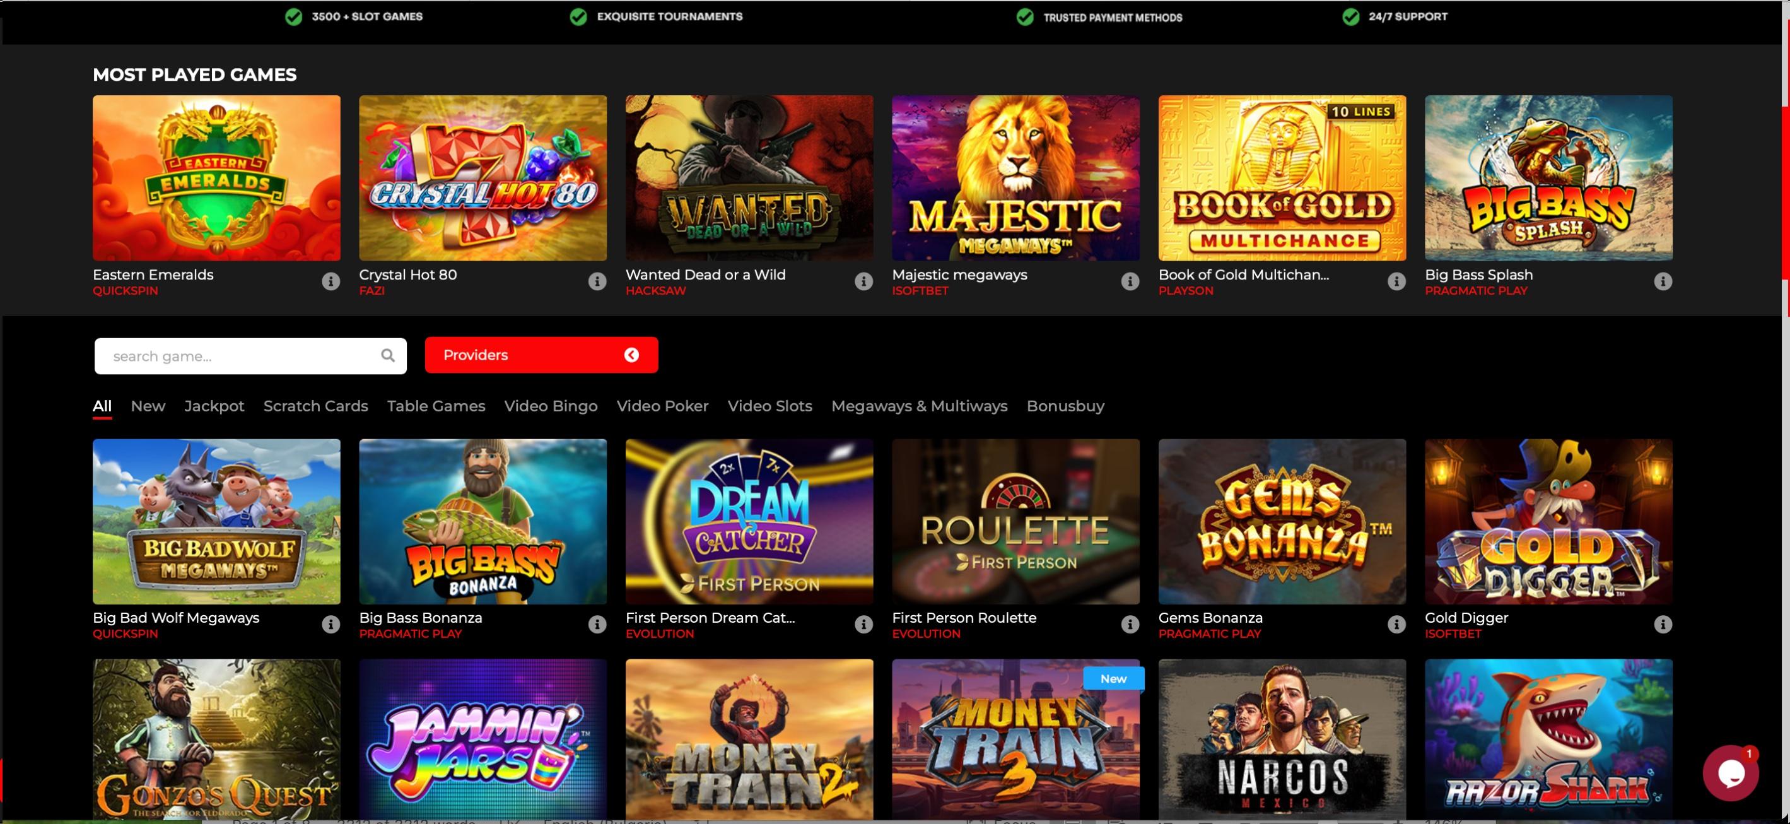This screenshot has height=824, width=1790.
Task: Open the Table Games tab
Action: coord(436,406)
